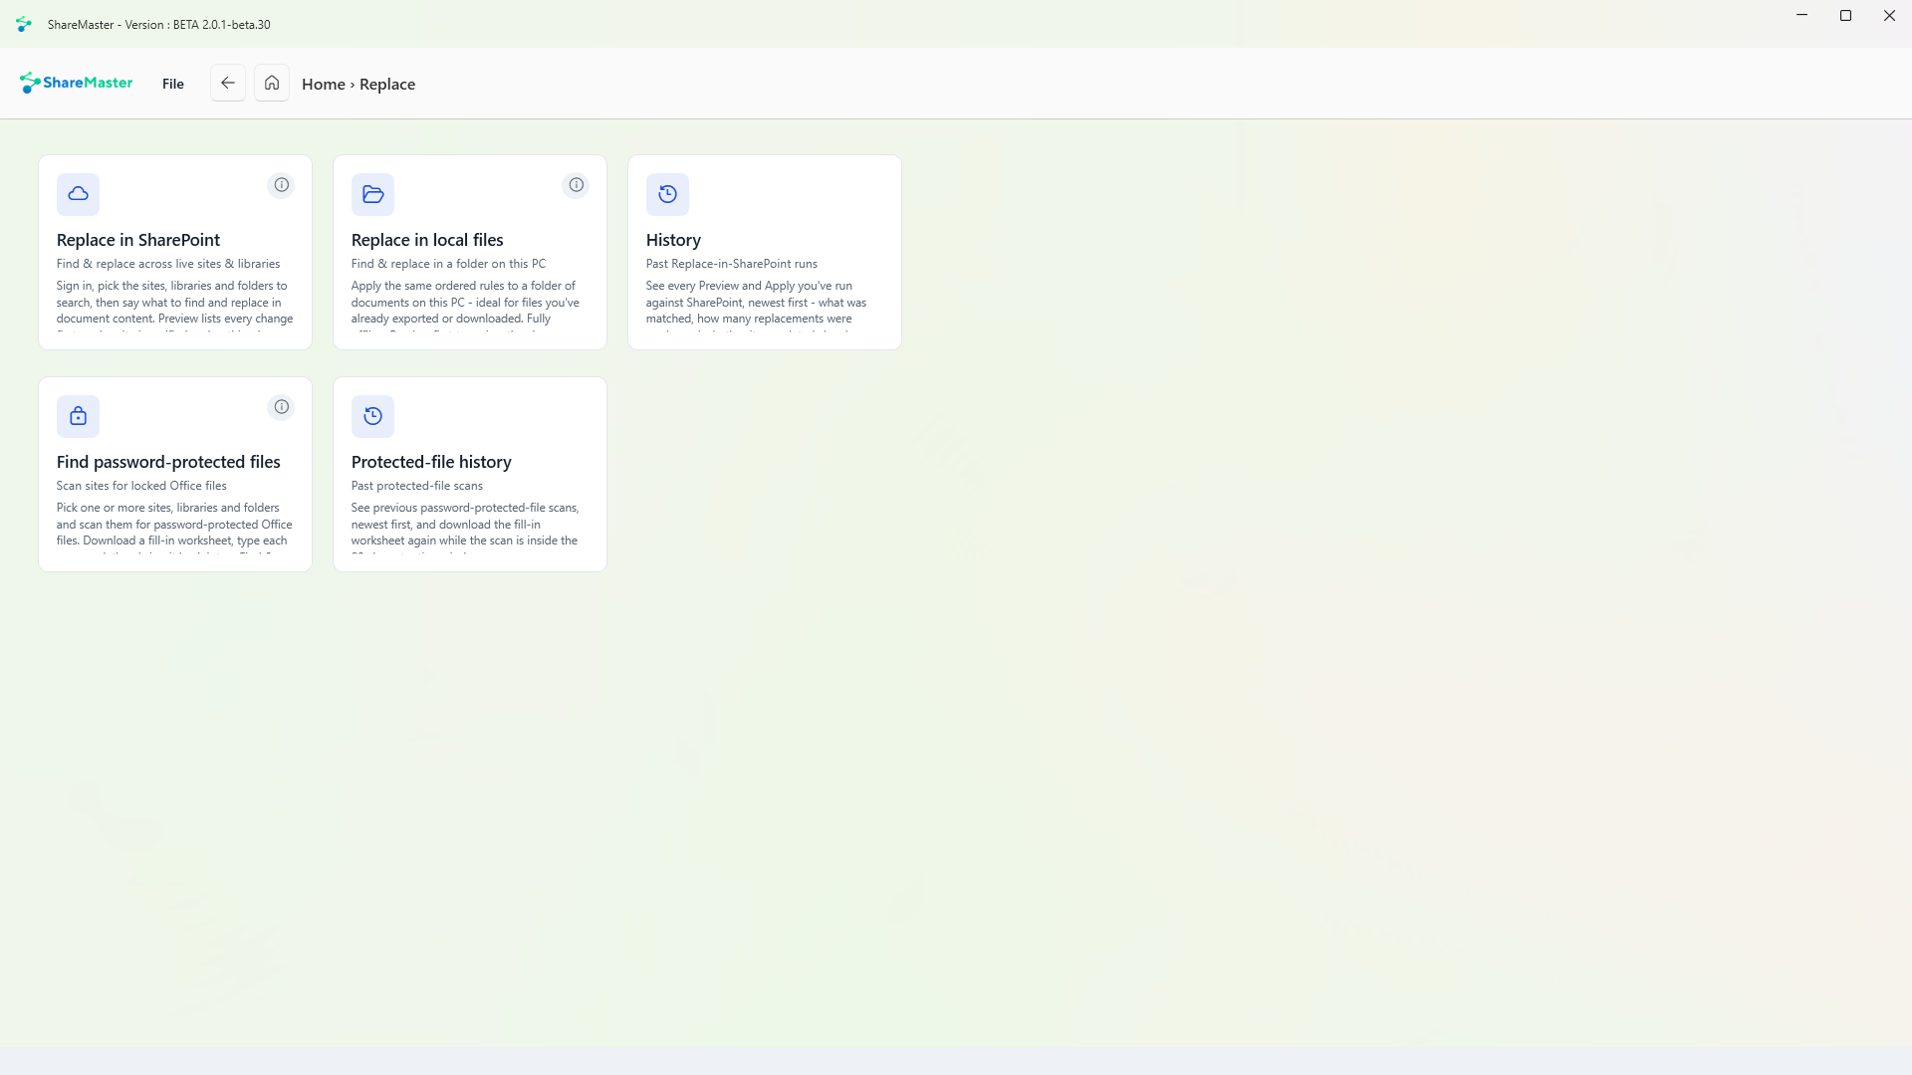This screenshot has width=1912, height=1075.
Task: Click 'Scan sites for locked Office files' subtitle
Action: click(x=141, y=486)
